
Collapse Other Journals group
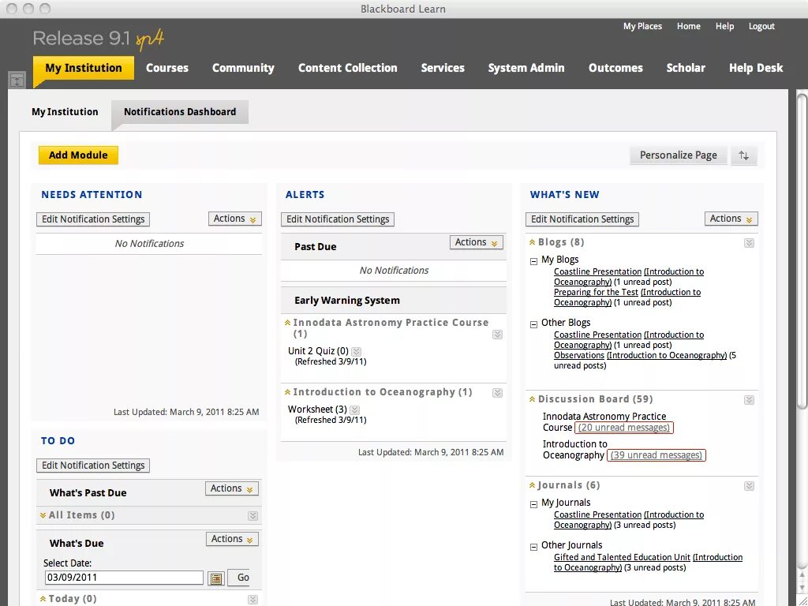[x=534, y=547]
